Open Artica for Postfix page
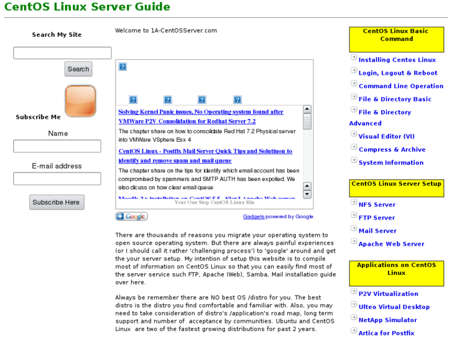The image size is (452, 339). coord(386,333)
